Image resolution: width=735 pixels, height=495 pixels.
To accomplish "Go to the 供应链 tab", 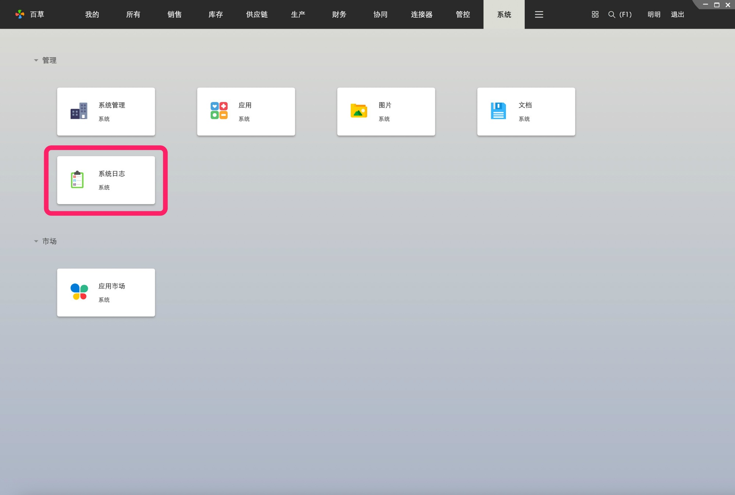I will click(x=257, y=14).
